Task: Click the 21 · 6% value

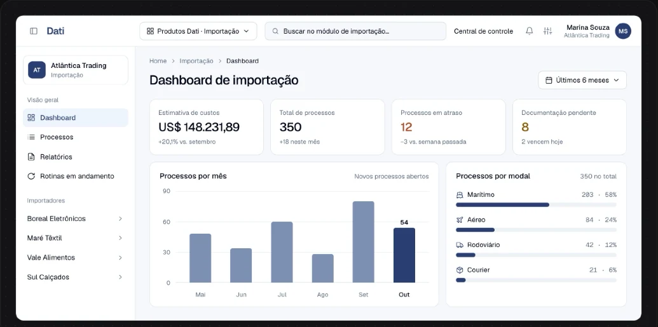Action: click(x=603, y=270)
